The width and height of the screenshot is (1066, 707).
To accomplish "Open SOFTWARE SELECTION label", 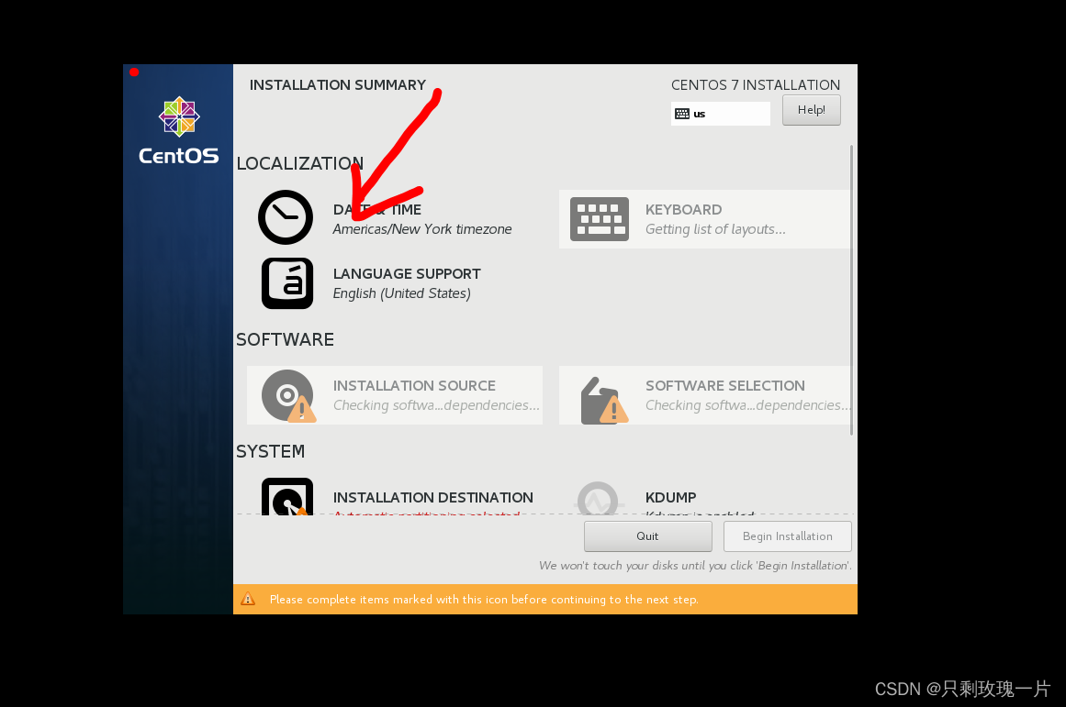I will click(724, 386).
